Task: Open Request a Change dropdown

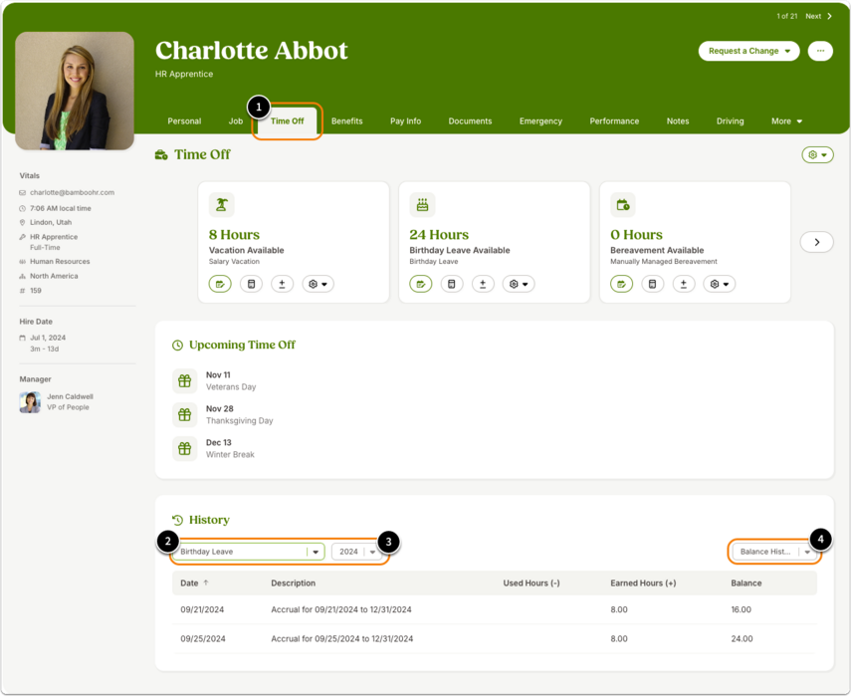Action: (x=748, y=51)
